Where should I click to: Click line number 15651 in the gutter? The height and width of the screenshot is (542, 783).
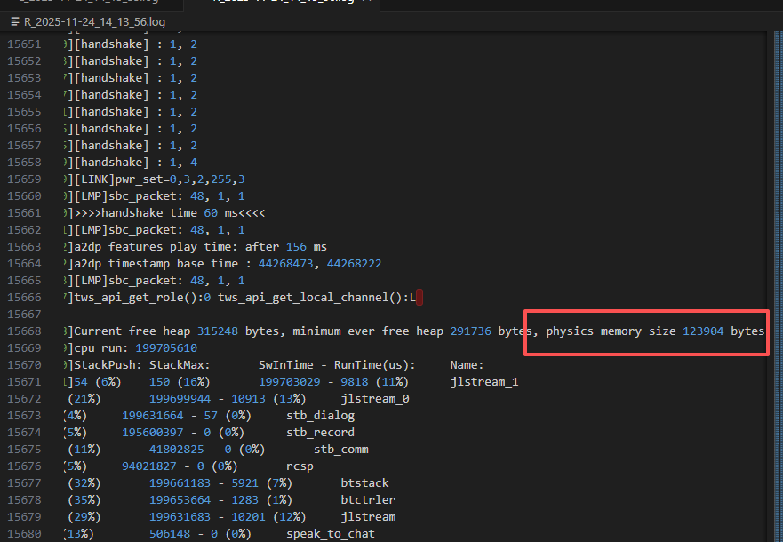(x=24, y=44)
